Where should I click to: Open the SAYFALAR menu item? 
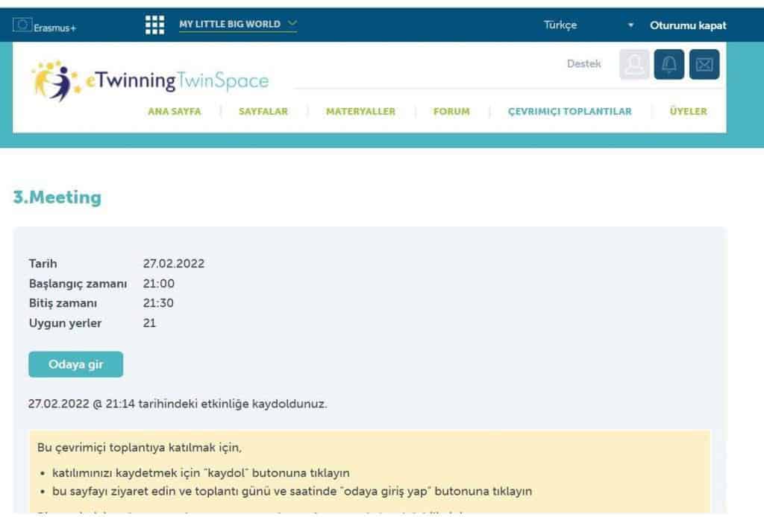click(x=263, y=112)
